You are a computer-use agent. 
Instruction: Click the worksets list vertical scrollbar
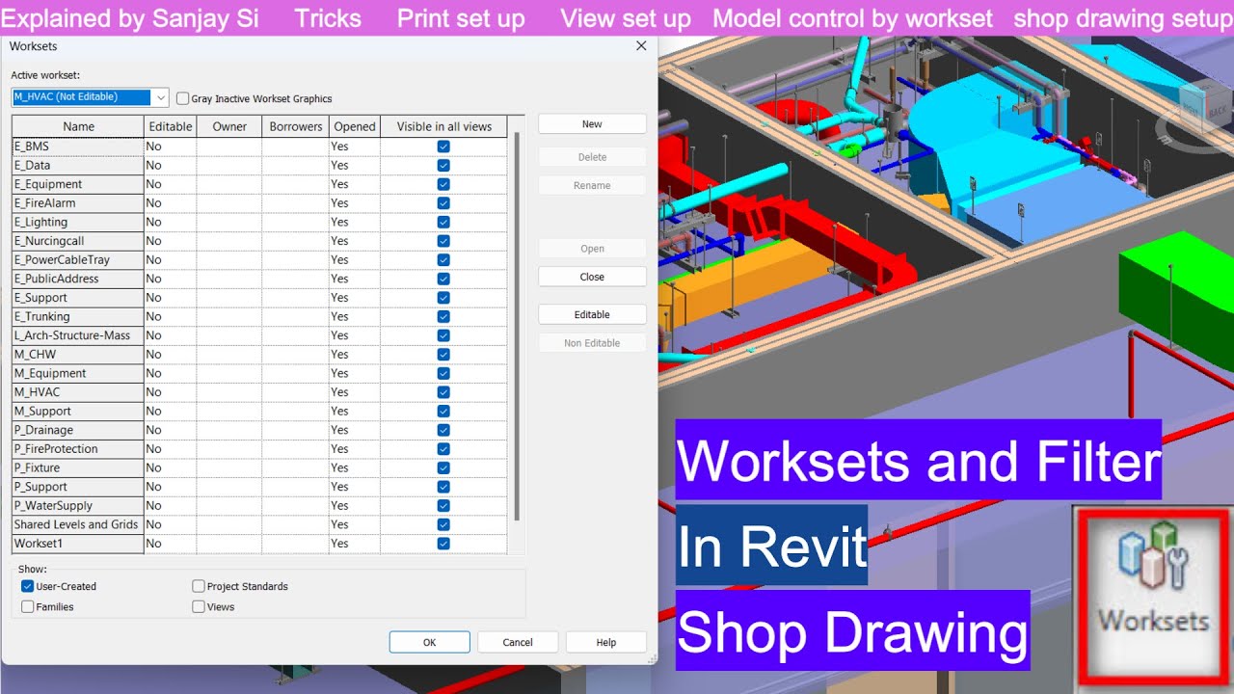pos(517,328)
